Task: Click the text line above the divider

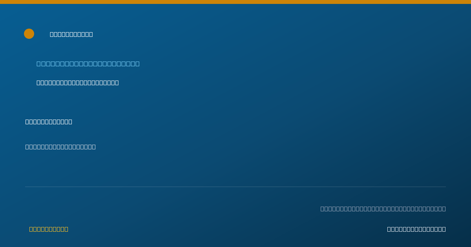Action: 60,147
